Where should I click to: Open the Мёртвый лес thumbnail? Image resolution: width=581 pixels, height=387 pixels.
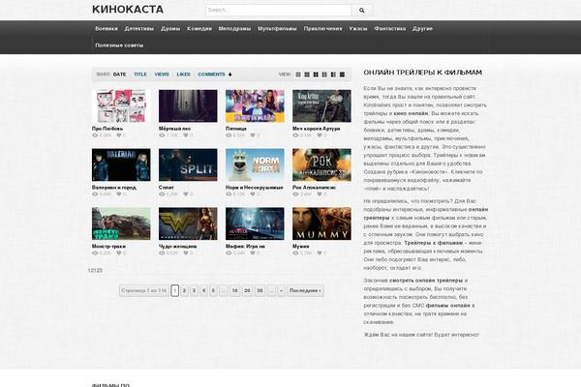[188, 105]
